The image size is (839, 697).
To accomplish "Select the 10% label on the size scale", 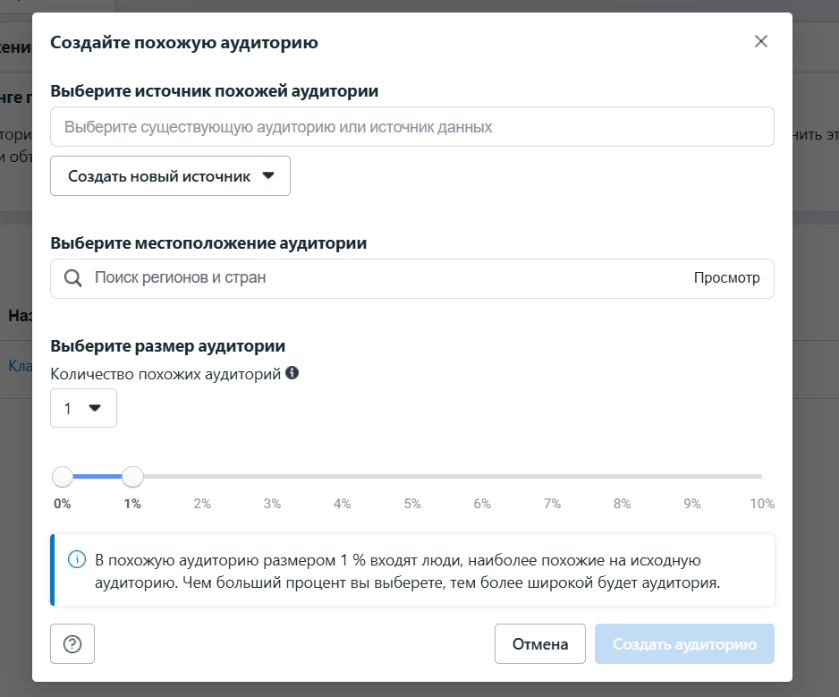I will coord(762,503).
